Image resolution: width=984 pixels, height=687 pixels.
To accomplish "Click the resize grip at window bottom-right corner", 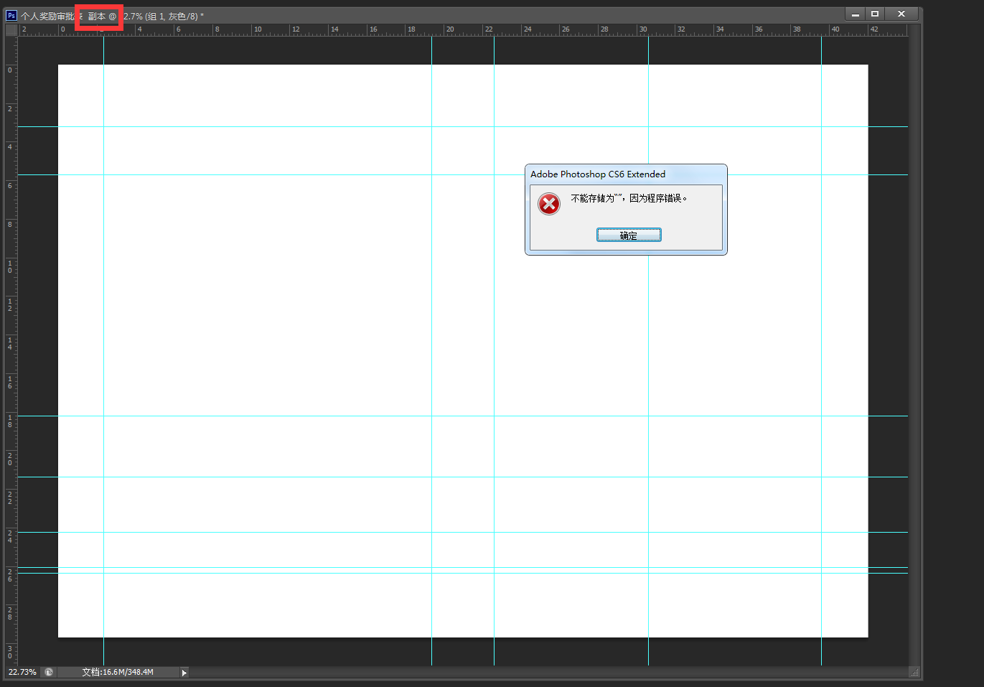I will pyautogui.click(x=914, y=673).
